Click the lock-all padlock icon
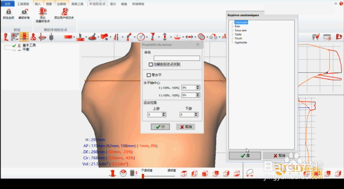344x189 pixels. pyautogui.click(x=8, y=12)
